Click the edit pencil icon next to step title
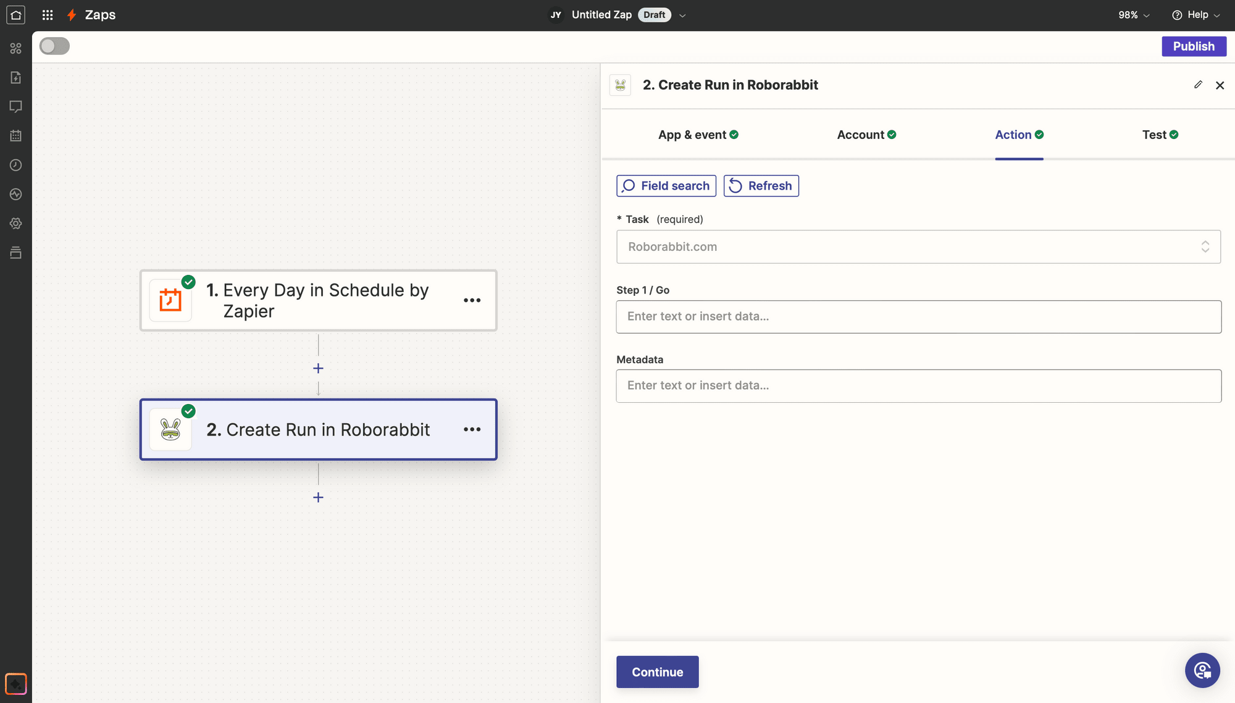The image size is (1235, 703). click(1198, 85)
